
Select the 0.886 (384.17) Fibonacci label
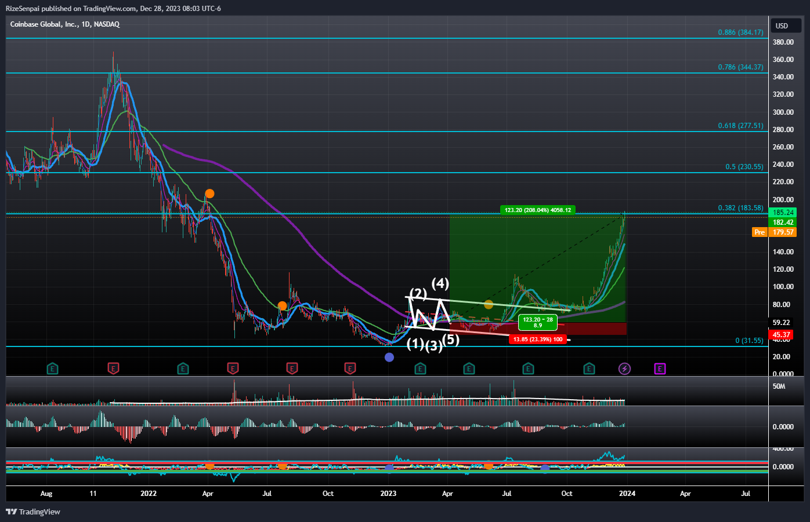coord(740,32)
